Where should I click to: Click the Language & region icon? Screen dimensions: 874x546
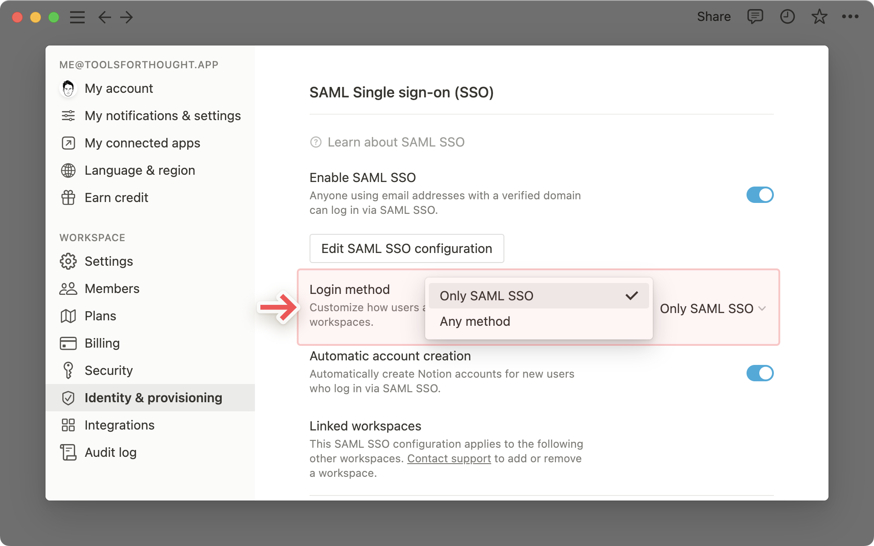pyautogui.click(x=67, y=171)
